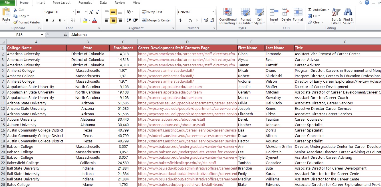Screen dimensions: 381x187
Task: Select the cell containing Bakersfield College
Action: point(36,163)
